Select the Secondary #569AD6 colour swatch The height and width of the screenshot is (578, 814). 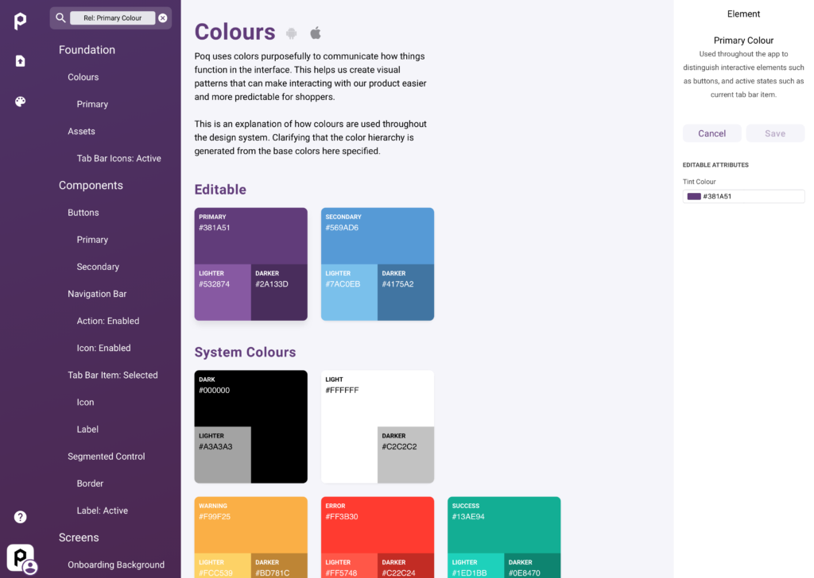point(378,236)
